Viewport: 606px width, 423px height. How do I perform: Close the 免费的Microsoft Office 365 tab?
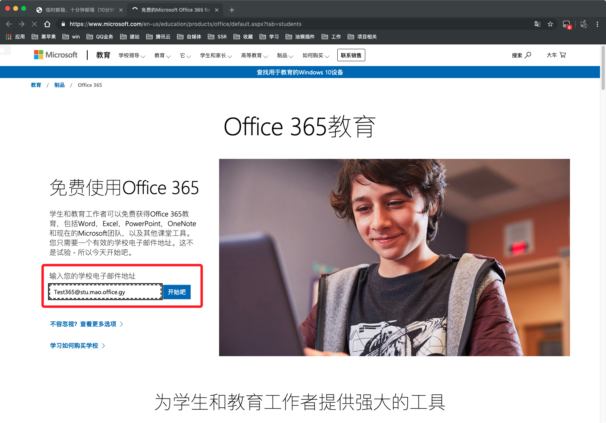point(217,10)
